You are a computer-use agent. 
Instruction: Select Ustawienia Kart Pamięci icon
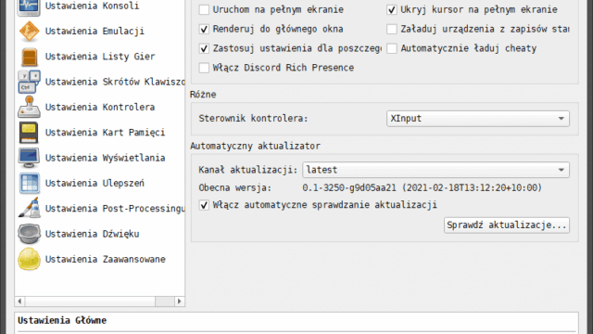click(x=29, y=133)
